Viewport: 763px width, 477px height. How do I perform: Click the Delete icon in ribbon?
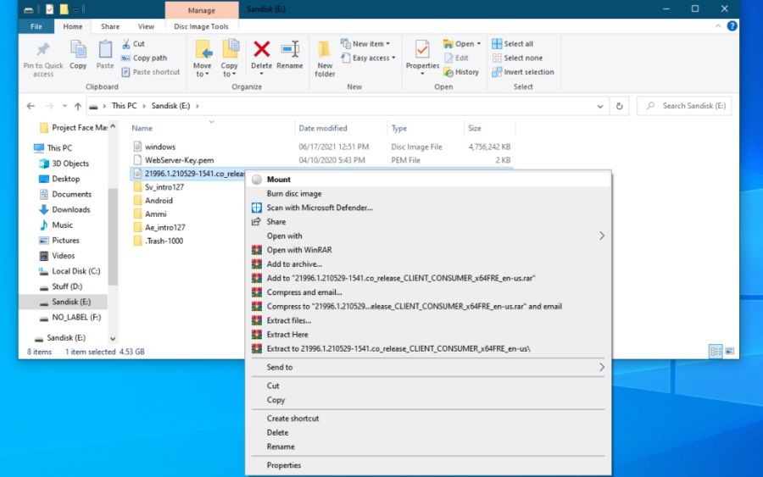pyautogui.click(x=262, y=50)
